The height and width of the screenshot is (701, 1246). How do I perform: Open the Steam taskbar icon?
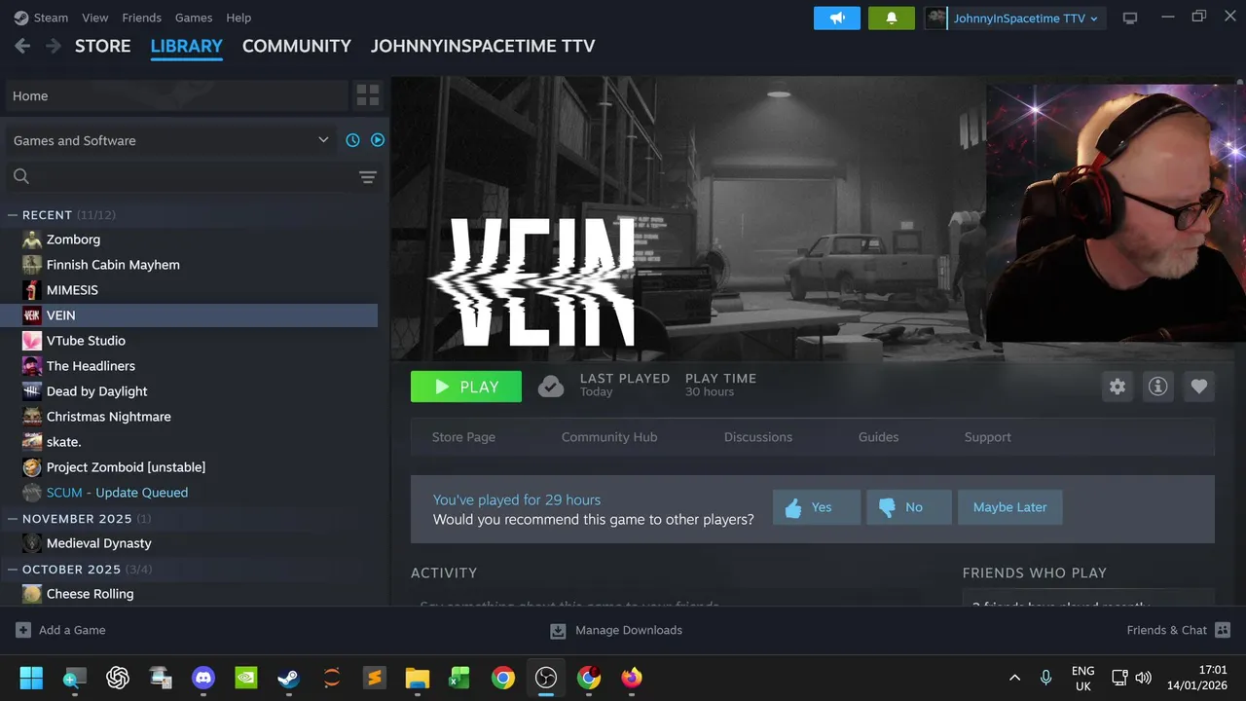(289, 678)
